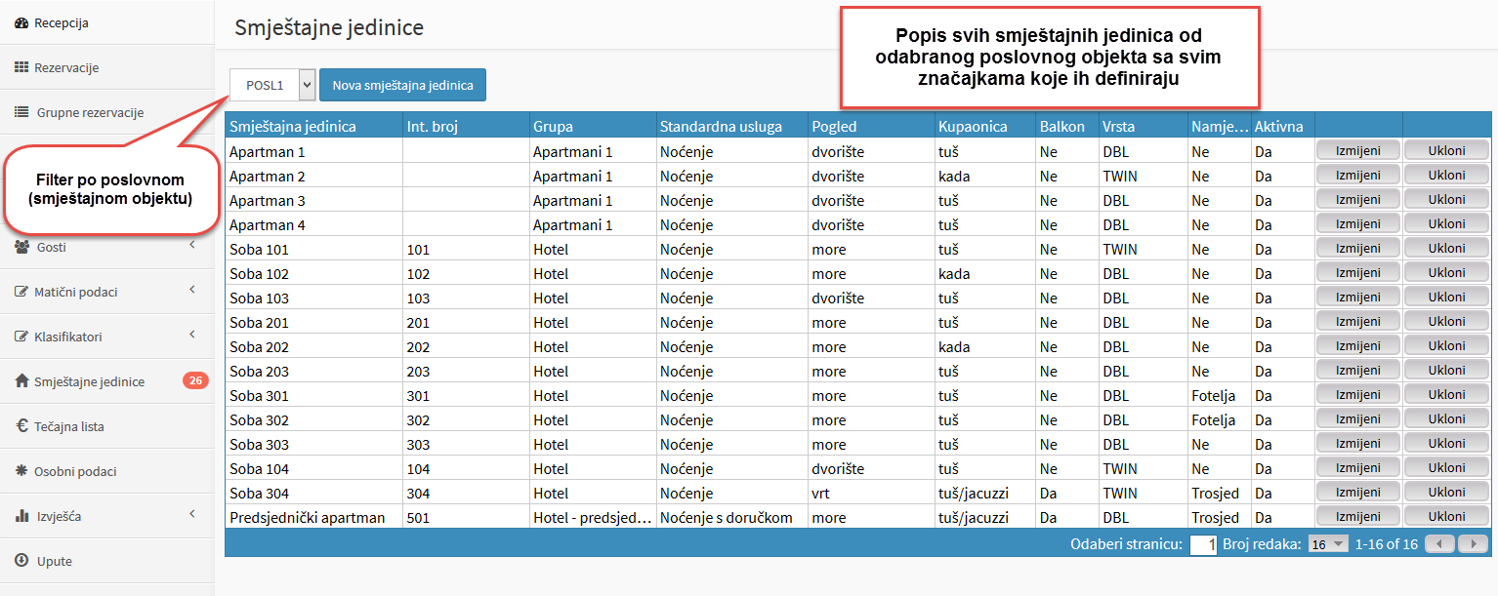1498x596 pixels.
Task: Click the 1-16 of 16 pager text
Action: pyautogui.click(x=1386, y=544)
